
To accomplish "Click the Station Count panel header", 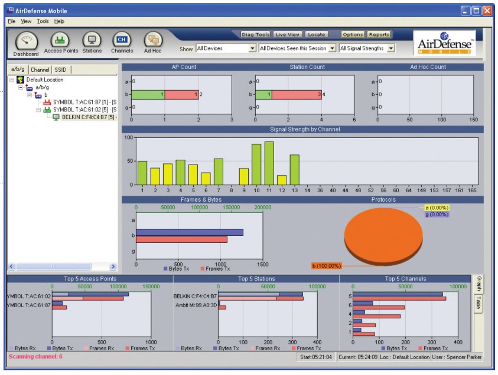I will 307,67.
